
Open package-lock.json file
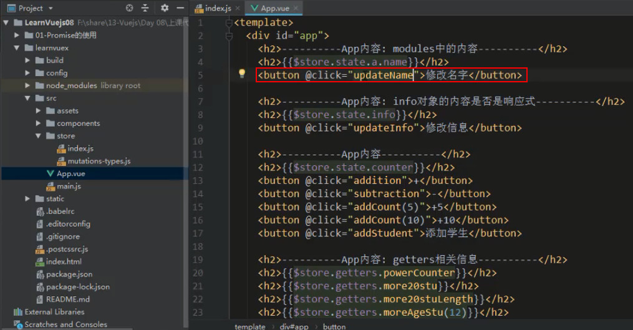[77, 287]
